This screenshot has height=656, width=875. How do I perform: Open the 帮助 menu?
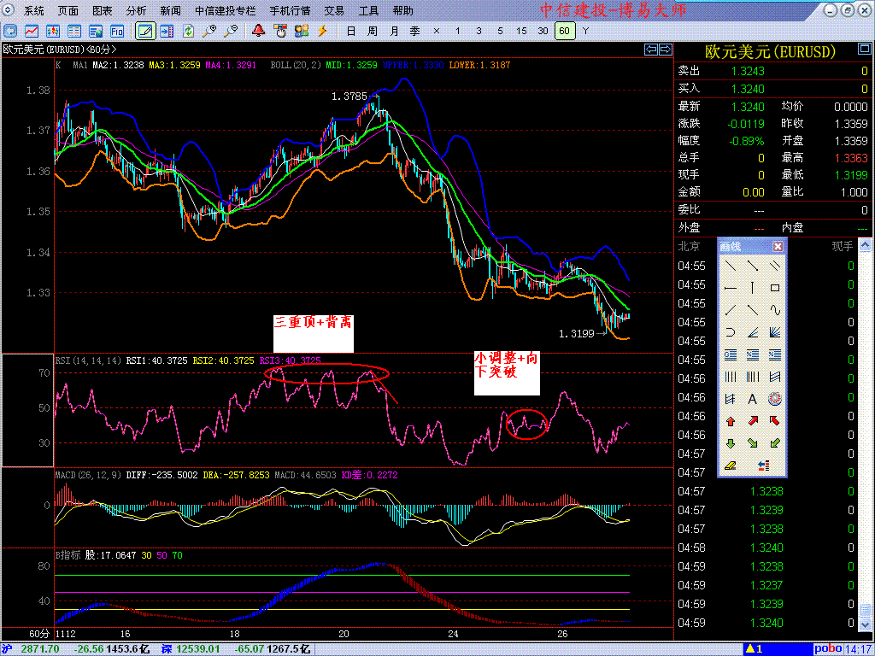403,10
